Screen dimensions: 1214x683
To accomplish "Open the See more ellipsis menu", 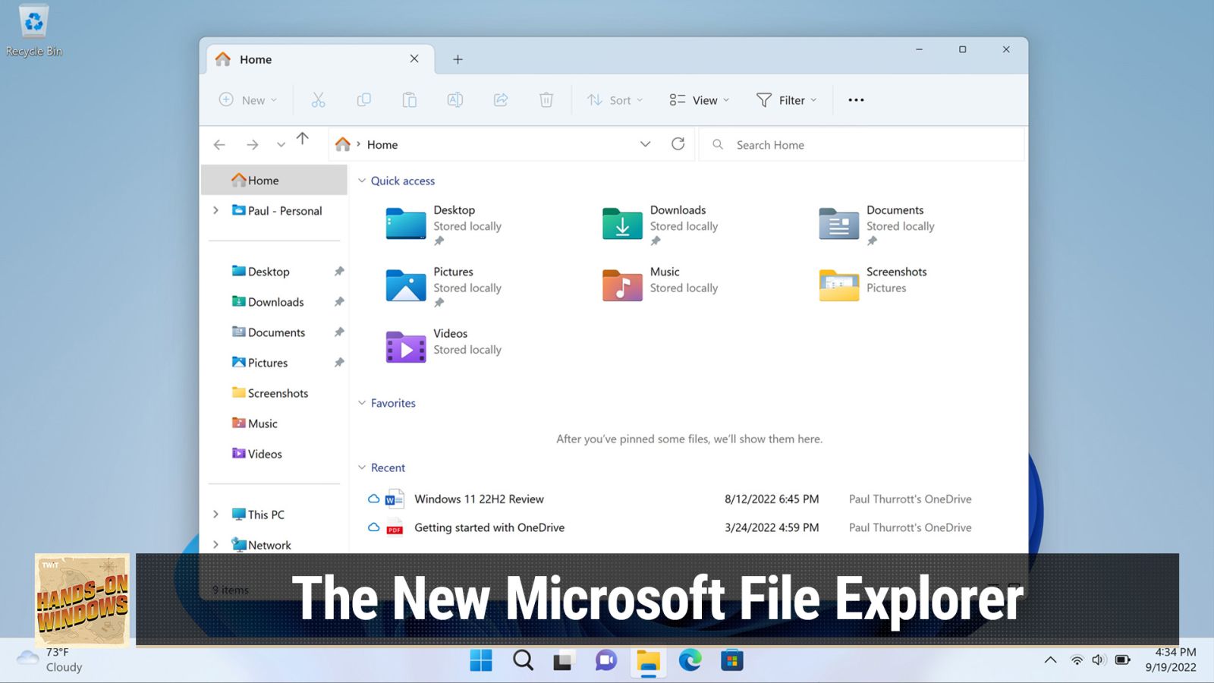I will pyautogui.click(x=856, y=99).
